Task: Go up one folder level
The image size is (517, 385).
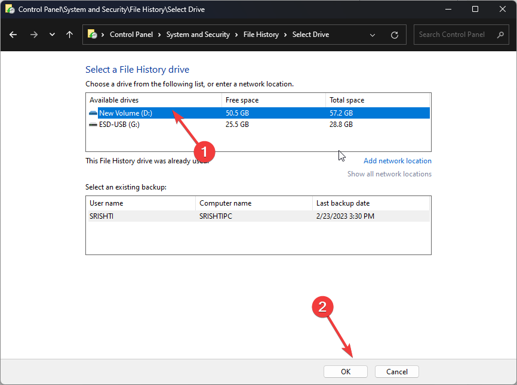Action: [69, 35]
